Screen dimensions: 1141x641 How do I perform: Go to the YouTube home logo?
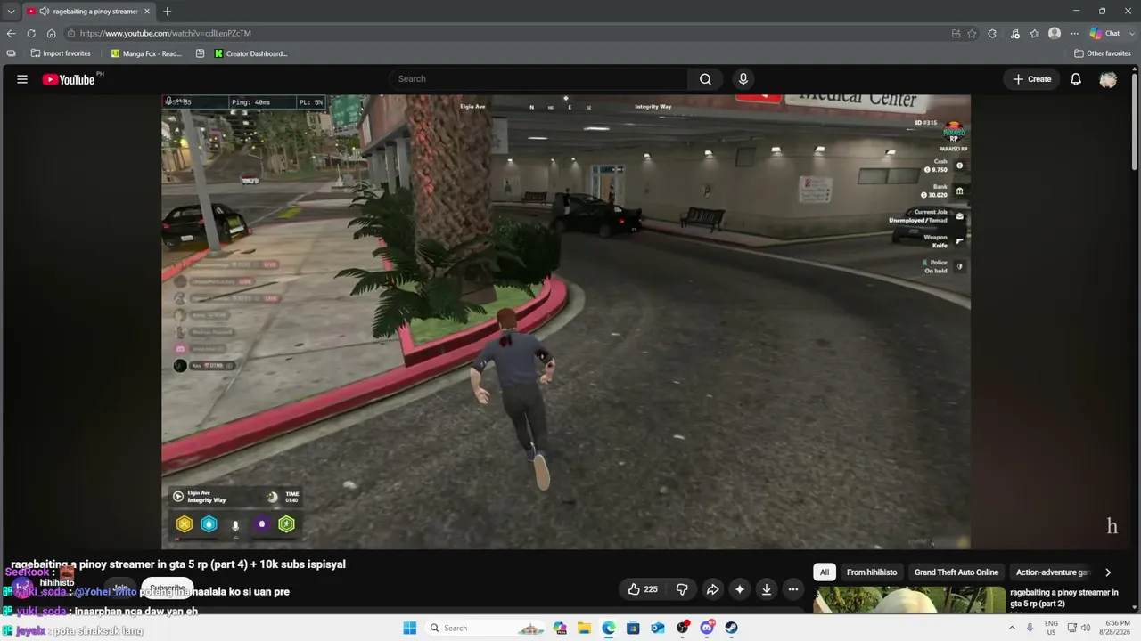tap(69, 79)
